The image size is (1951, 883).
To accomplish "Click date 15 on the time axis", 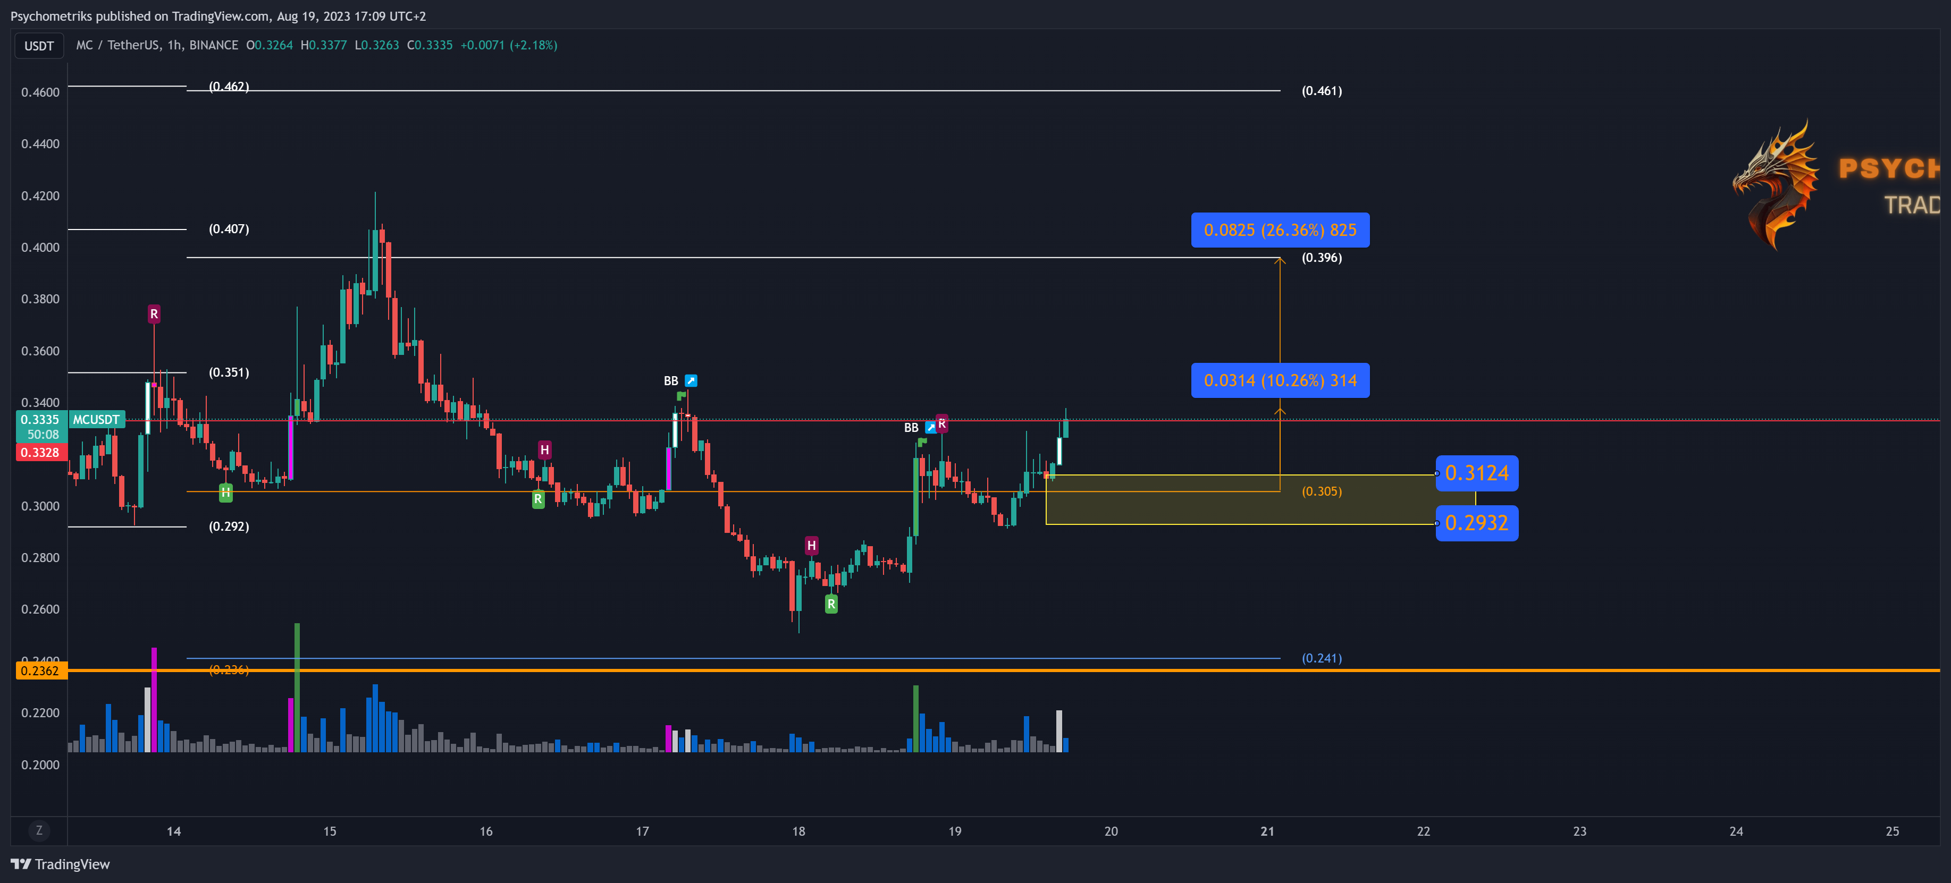I will [x=330, y=831].
